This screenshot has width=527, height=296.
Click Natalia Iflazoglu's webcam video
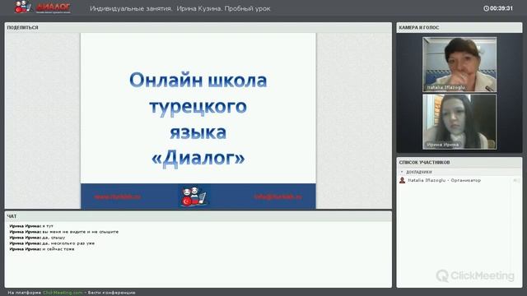pyautogui.click(x=459, y=64)
